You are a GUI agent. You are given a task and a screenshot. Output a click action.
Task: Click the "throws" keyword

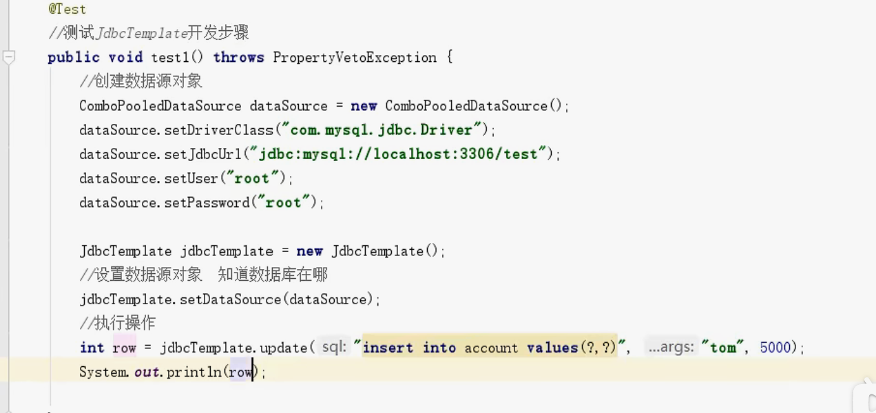(238, 58)
